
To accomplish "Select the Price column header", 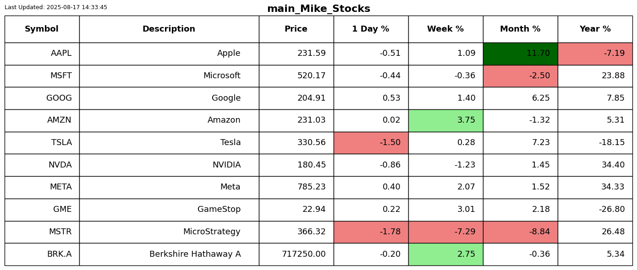I will tap(296, 29).
